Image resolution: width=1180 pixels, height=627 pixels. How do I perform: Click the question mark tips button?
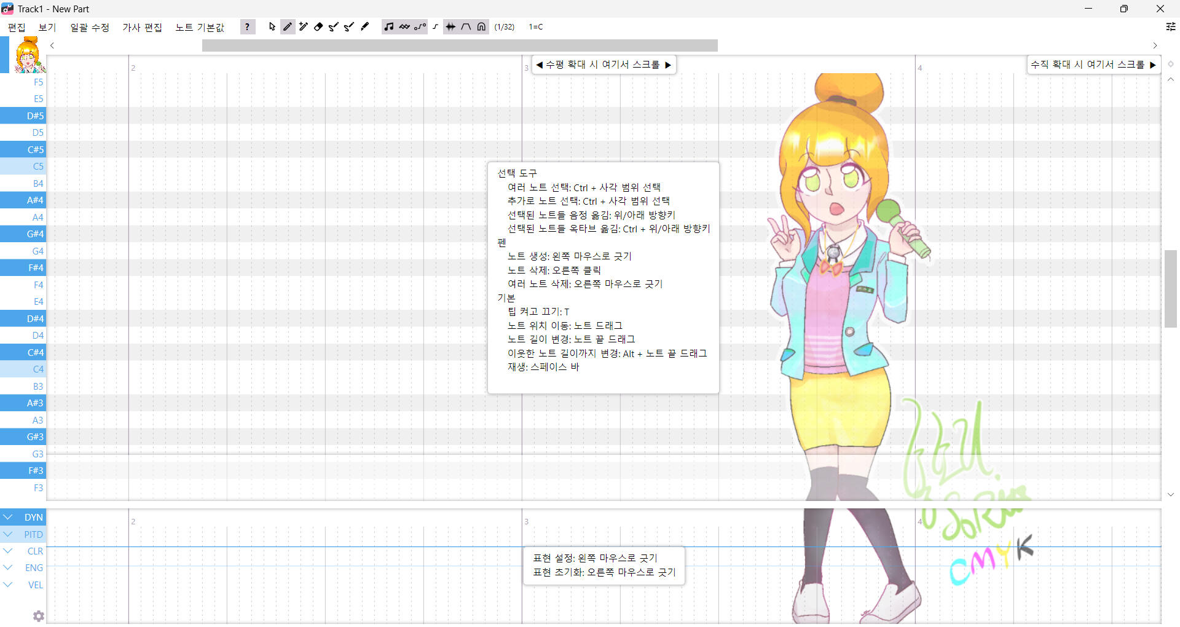[247, 26]
